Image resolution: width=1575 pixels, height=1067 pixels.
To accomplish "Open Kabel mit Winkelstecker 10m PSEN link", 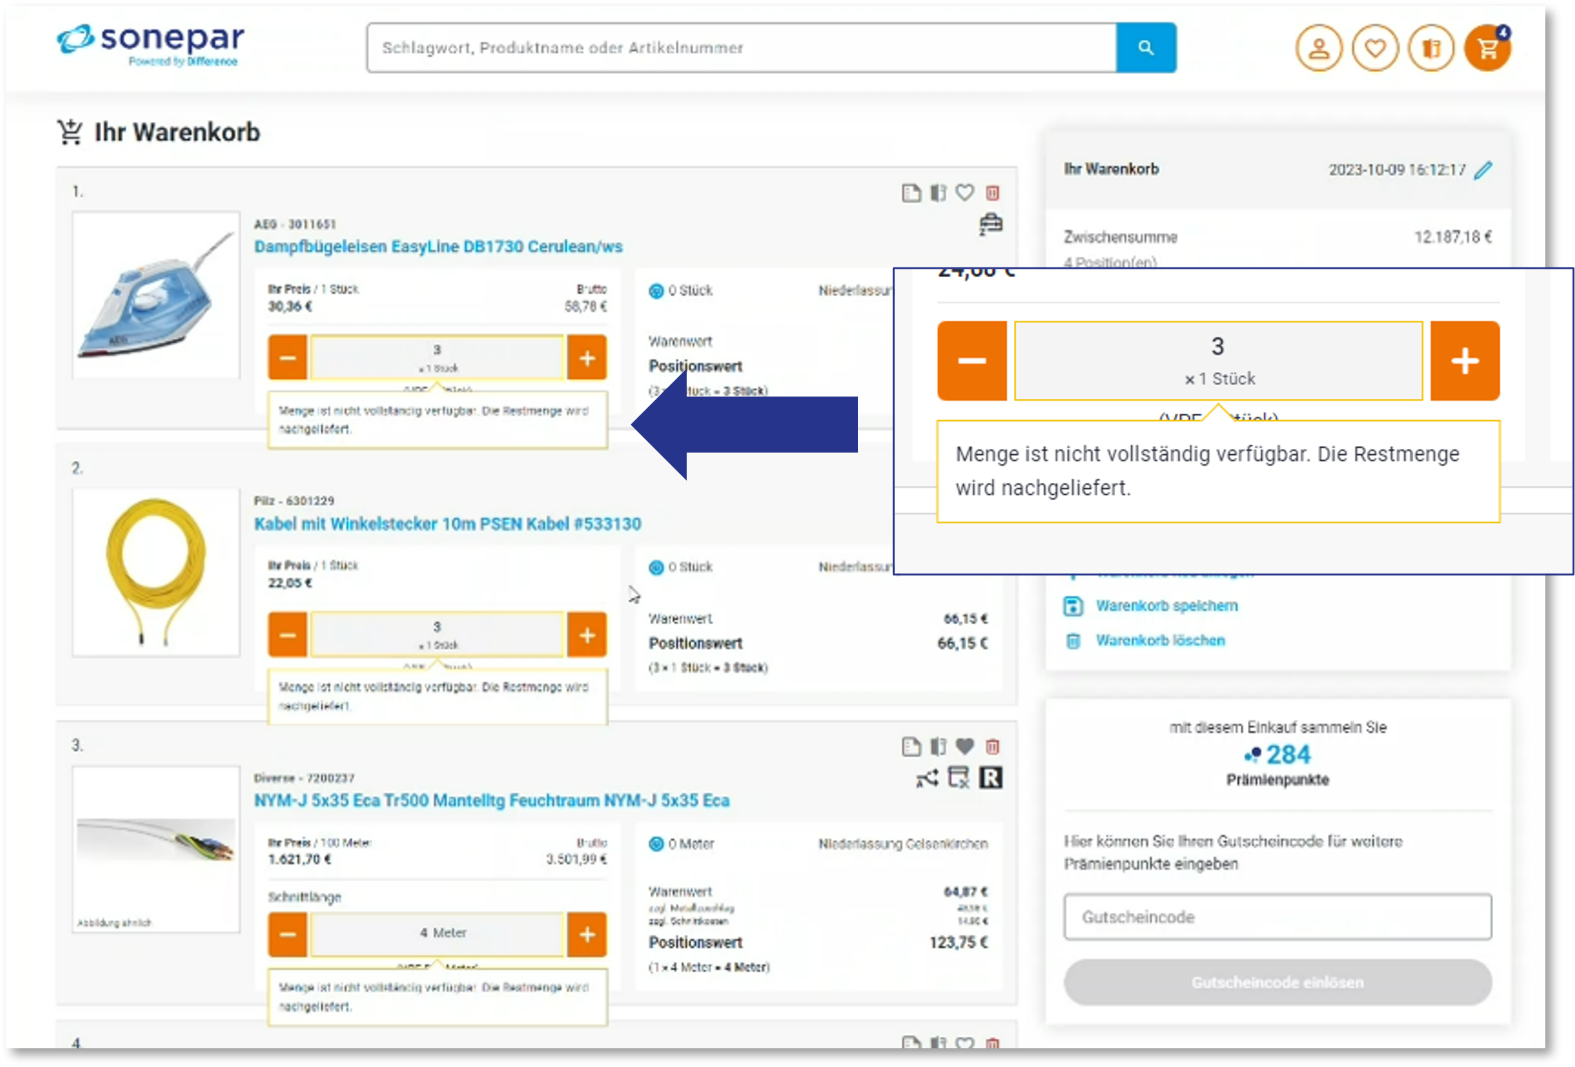I will coord(447,524).
